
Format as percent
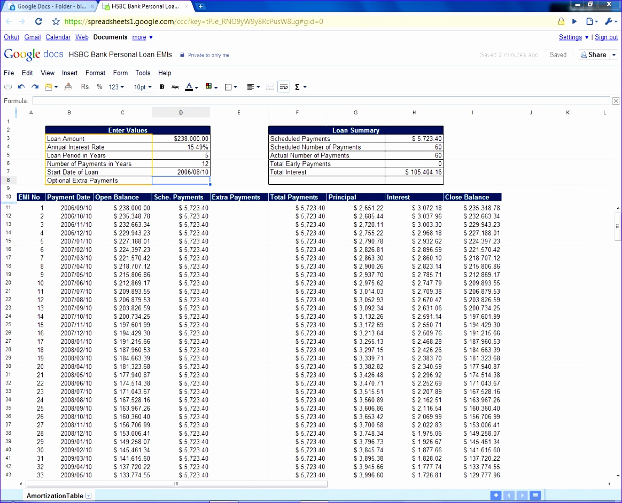[99, 87]
